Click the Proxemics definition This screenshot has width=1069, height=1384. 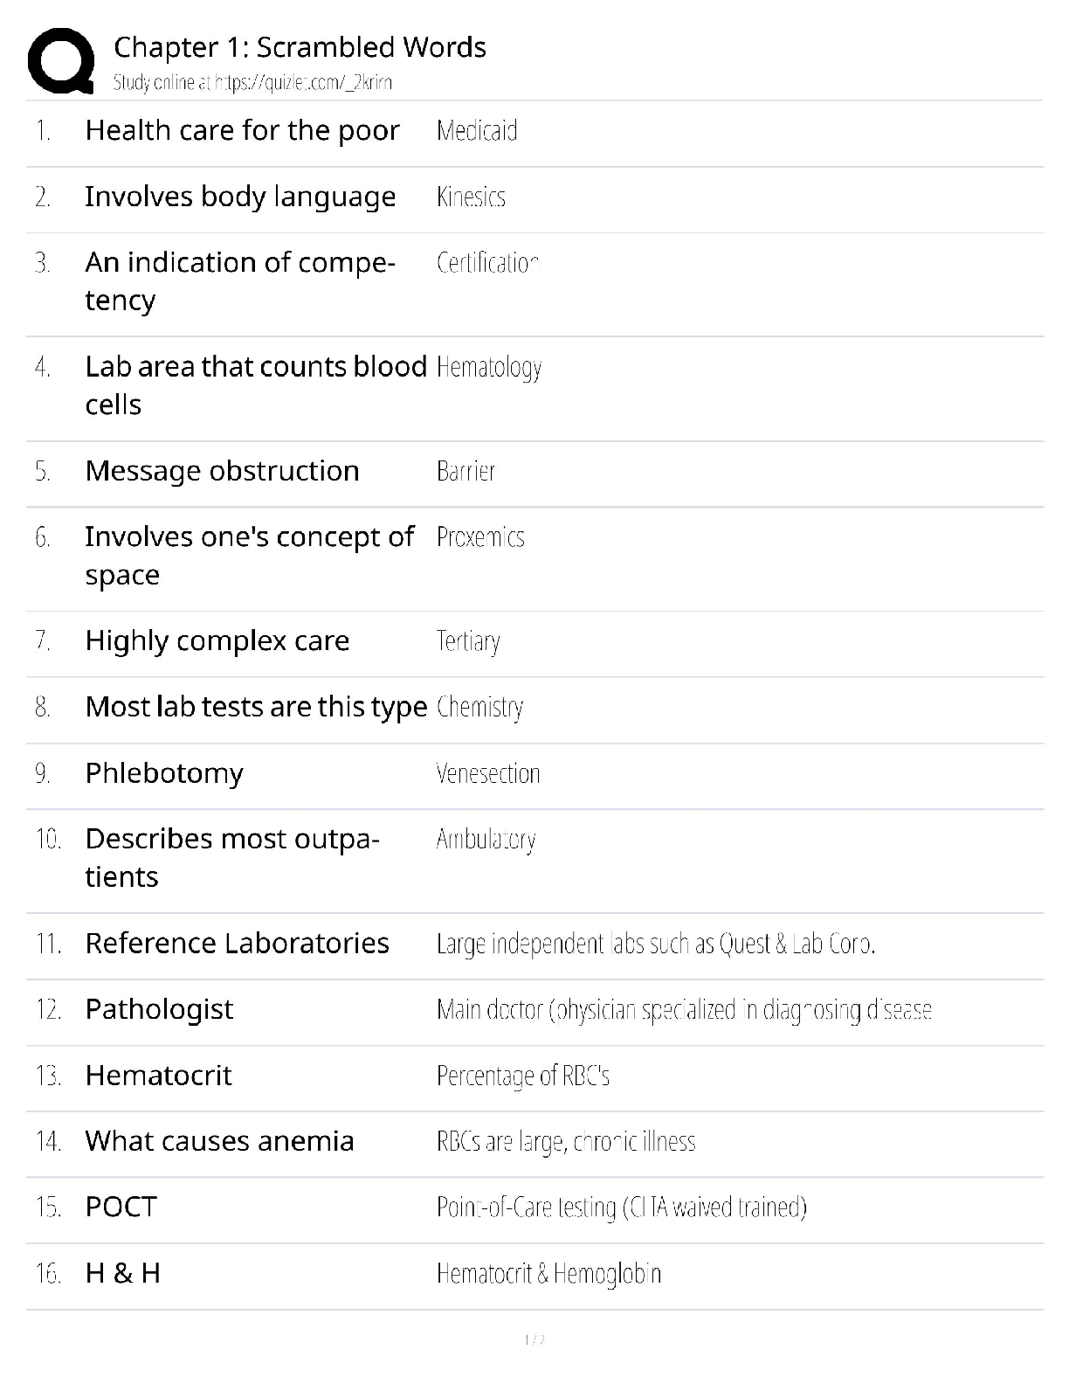point(480,536)
